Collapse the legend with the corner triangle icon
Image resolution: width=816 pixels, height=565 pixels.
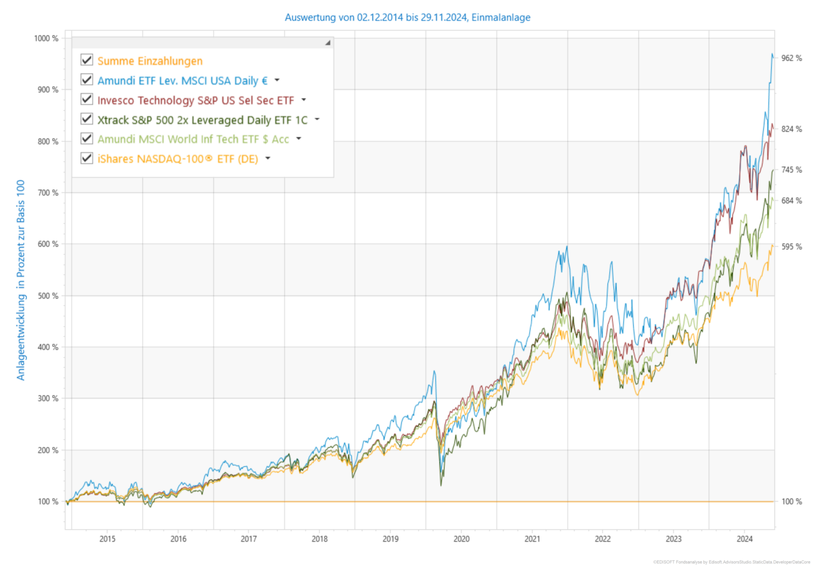[328, 42]
